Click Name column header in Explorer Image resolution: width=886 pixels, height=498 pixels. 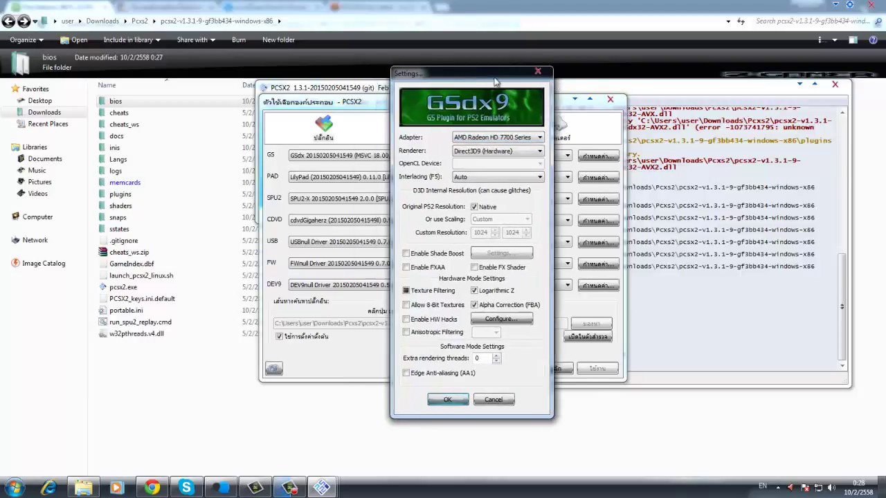(107, 85)
